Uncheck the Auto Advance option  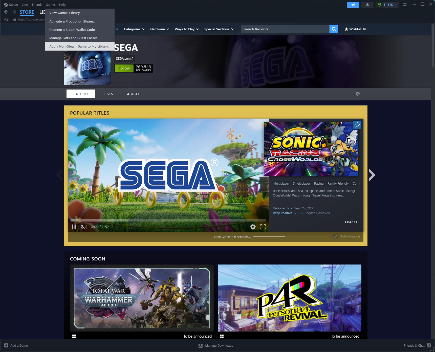click(335, 236)
